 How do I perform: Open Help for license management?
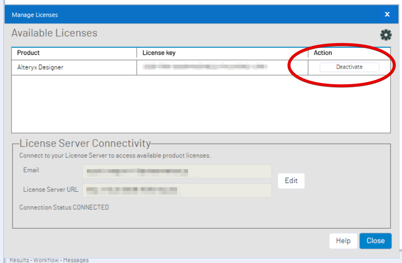[x=343, y=241]
